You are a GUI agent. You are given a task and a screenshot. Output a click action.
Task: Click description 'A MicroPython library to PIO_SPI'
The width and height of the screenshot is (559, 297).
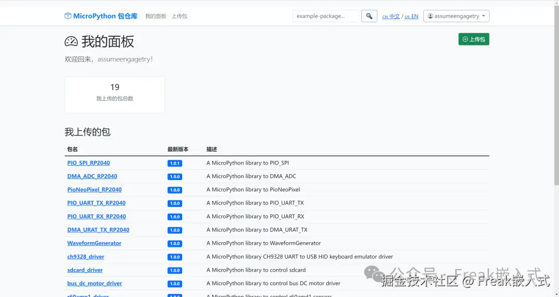pyautogui.click(x=248, y=163)
